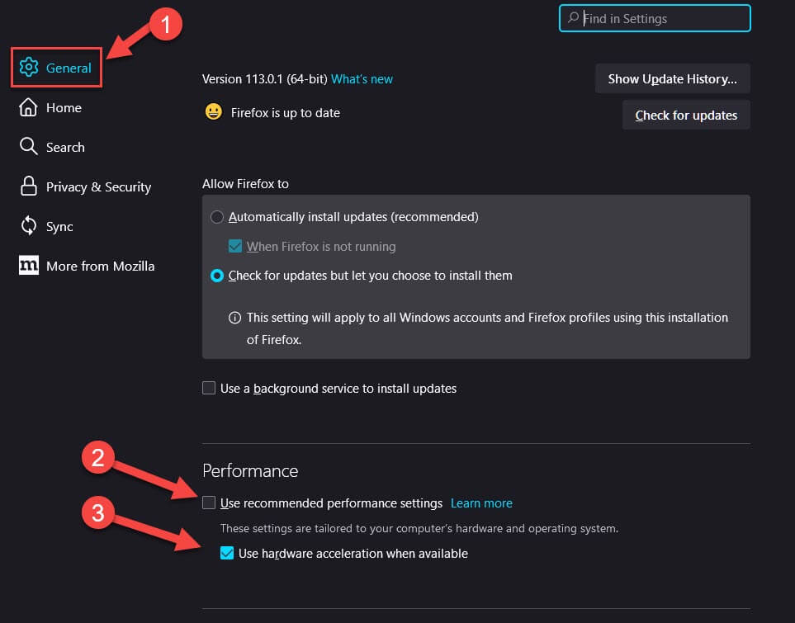Click the info icon beside installation notice
The width and height of the screenshot is (795, 623).
coord(234,318)
